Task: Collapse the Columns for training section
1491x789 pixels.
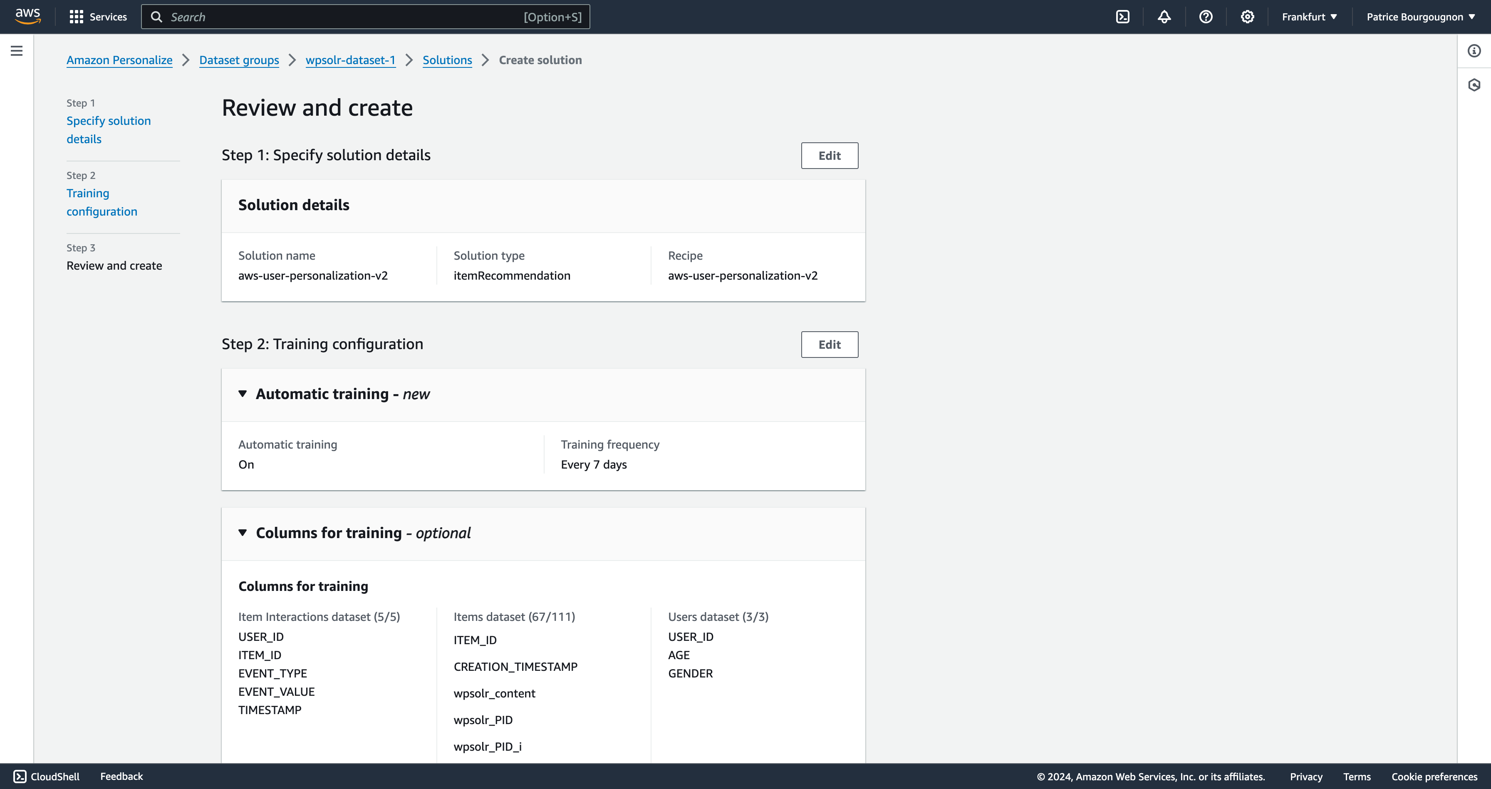Action: coord(243,533)
